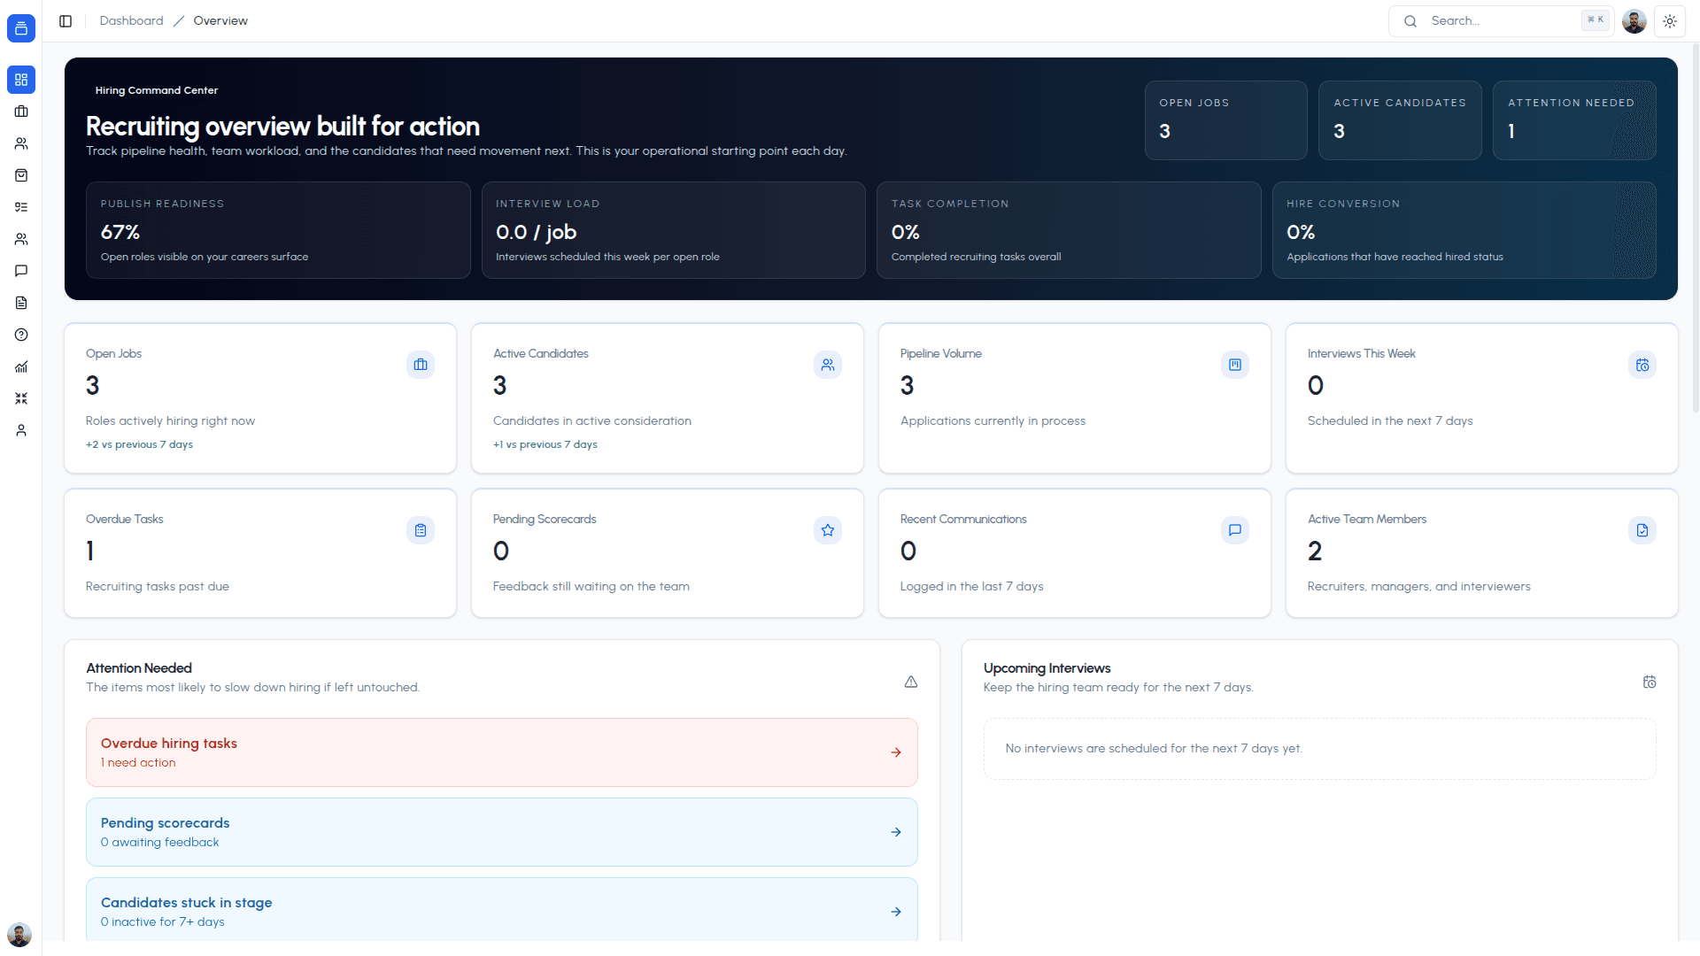Viewport: 1700px width, 956px height.
Task: Click the collapse arrows icon in sidebar
Action: [21, 398]
